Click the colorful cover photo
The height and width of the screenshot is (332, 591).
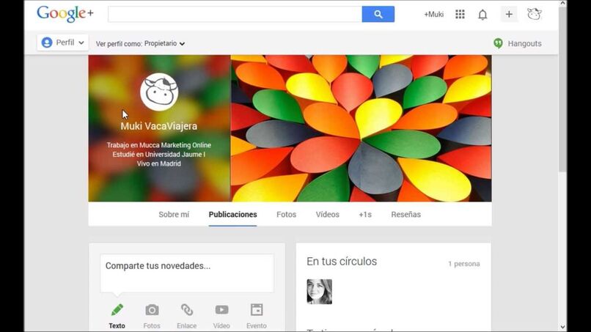(x=361, y=128)
